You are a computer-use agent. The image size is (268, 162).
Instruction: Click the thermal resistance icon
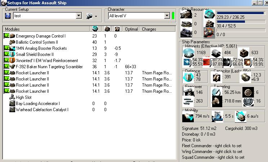[207, 62]
